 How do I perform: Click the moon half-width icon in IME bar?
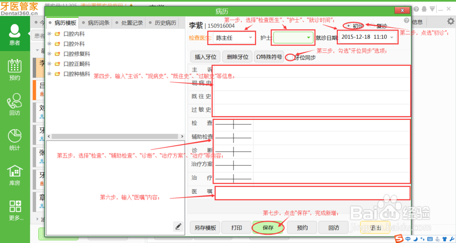(x=415, y=239)
